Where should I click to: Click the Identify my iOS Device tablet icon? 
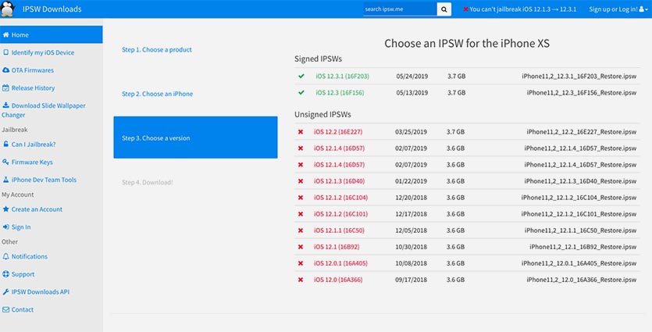coord(5,52)
